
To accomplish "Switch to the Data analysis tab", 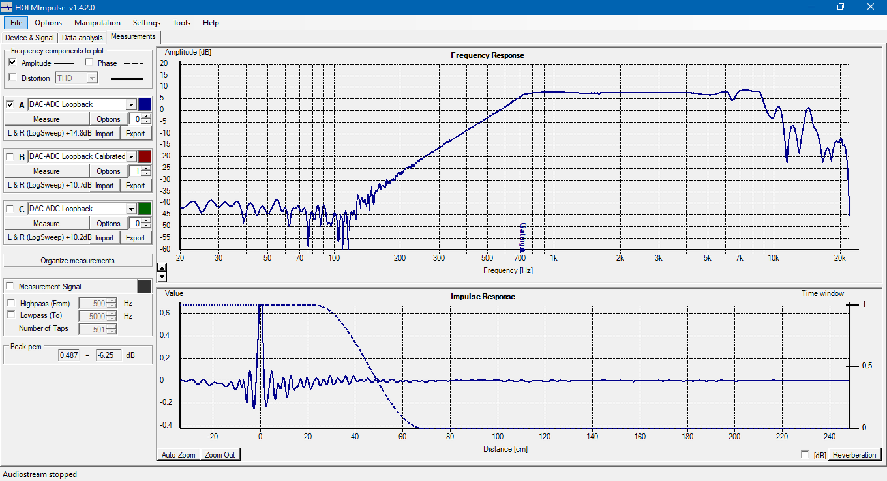I will coord(82,38).
